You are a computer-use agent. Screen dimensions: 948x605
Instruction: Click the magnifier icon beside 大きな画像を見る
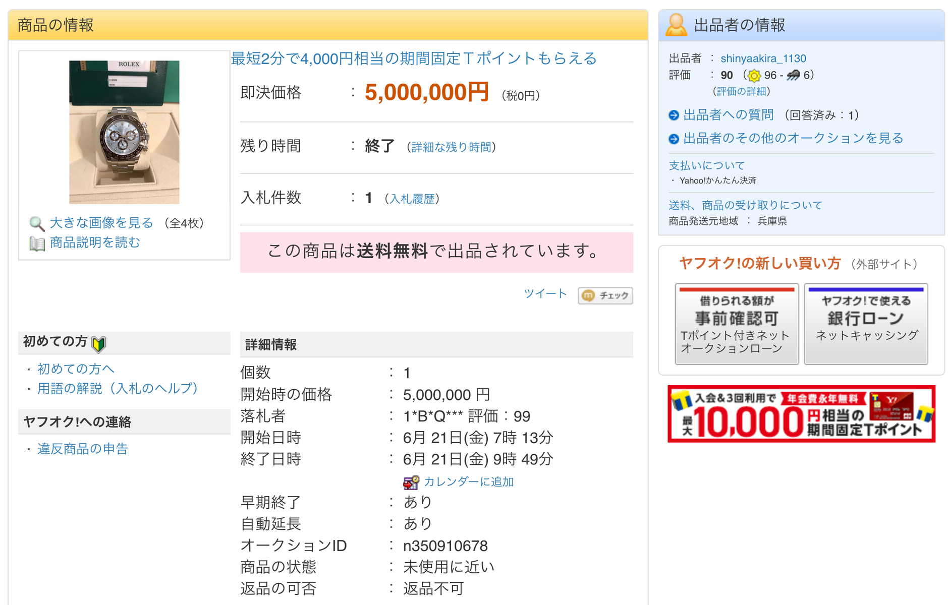tap(37, 223)
